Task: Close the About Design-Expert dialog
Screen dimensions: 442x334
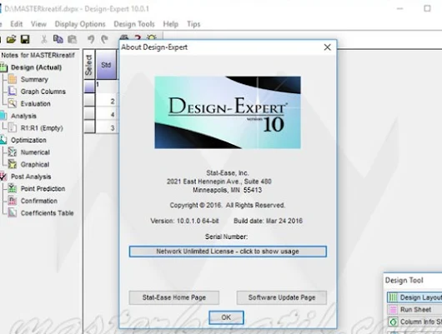Action: coord(327,47)
